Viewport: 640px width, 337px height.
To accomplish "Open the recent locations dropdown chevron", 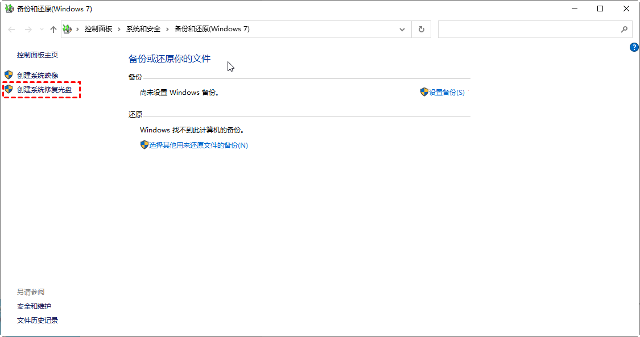I will pyautogui.click(x=41, y=30).
